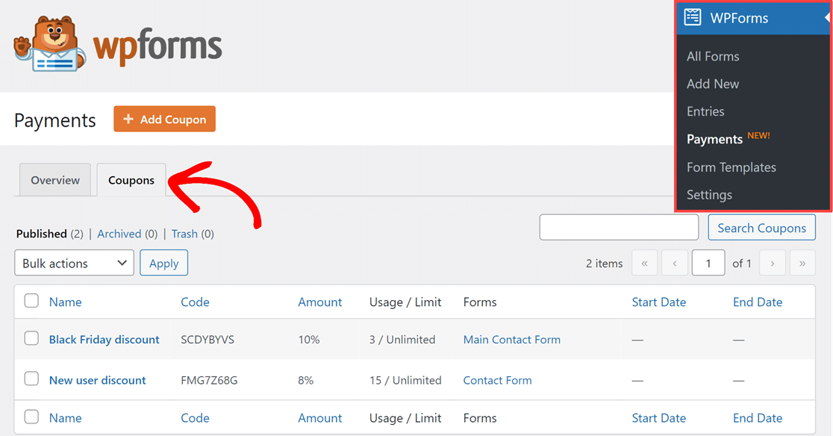Switch to the Overview tab
Image resolution: width=833 pixels, height=436 pixels.
pos(54,180)
